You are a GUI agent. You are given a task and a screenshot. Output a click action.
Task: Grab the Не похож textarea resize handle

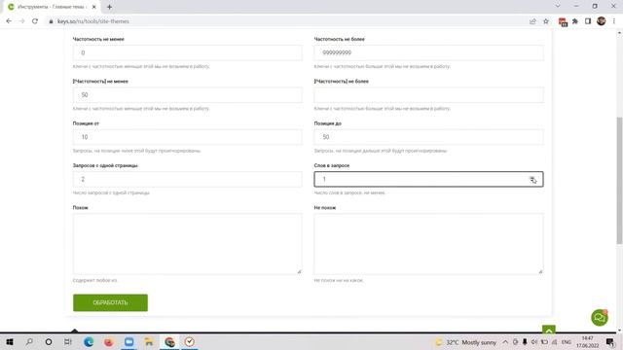tap(540, 271)
